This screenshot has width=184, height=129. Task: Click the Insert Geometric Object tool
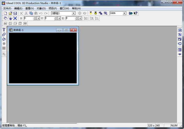click(4, 35)
